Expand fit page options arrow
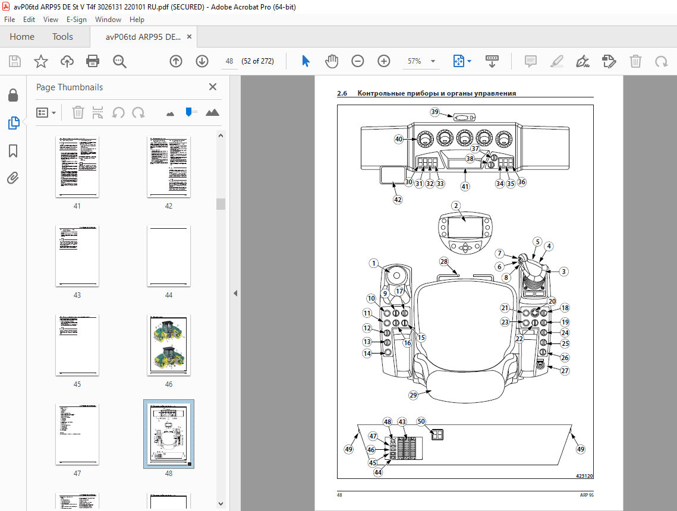The width and height of the screenshot is (677, 511). point(470,61)
